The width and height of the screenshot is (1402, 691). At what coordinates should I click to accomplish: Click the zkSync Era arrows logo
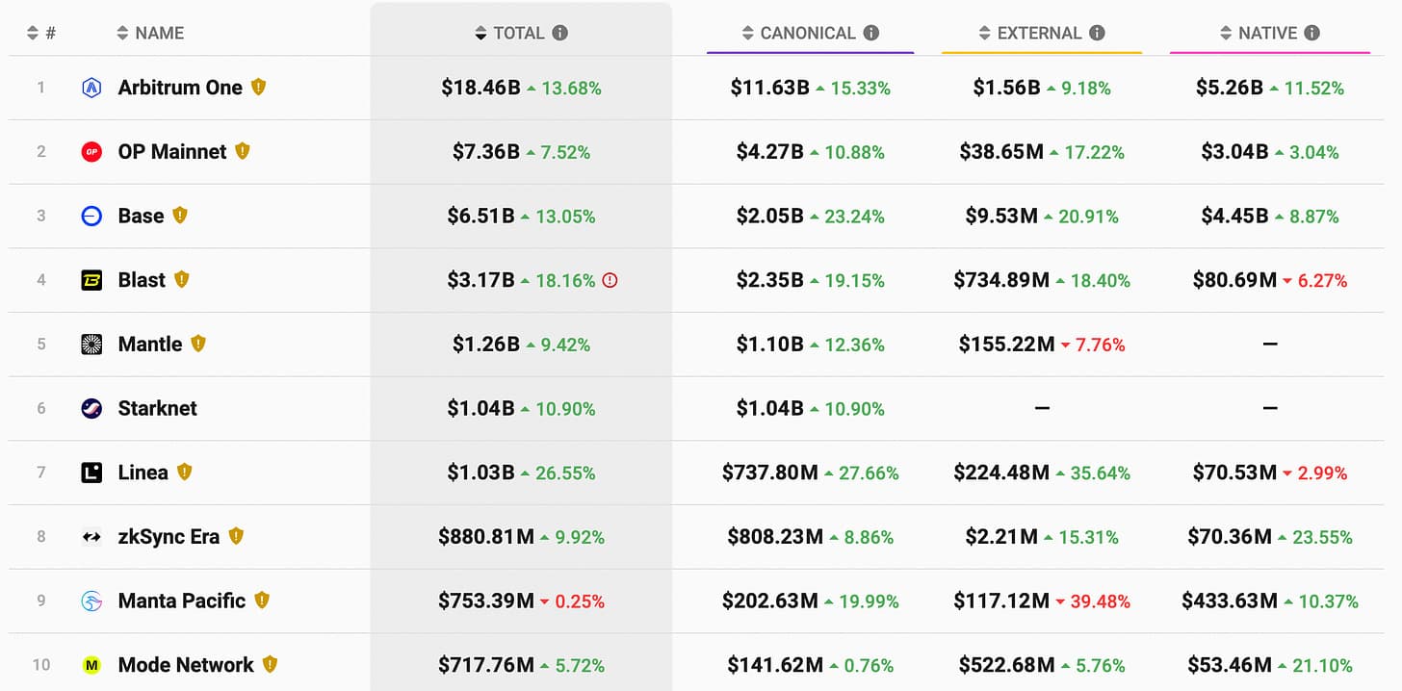point(91,537)
